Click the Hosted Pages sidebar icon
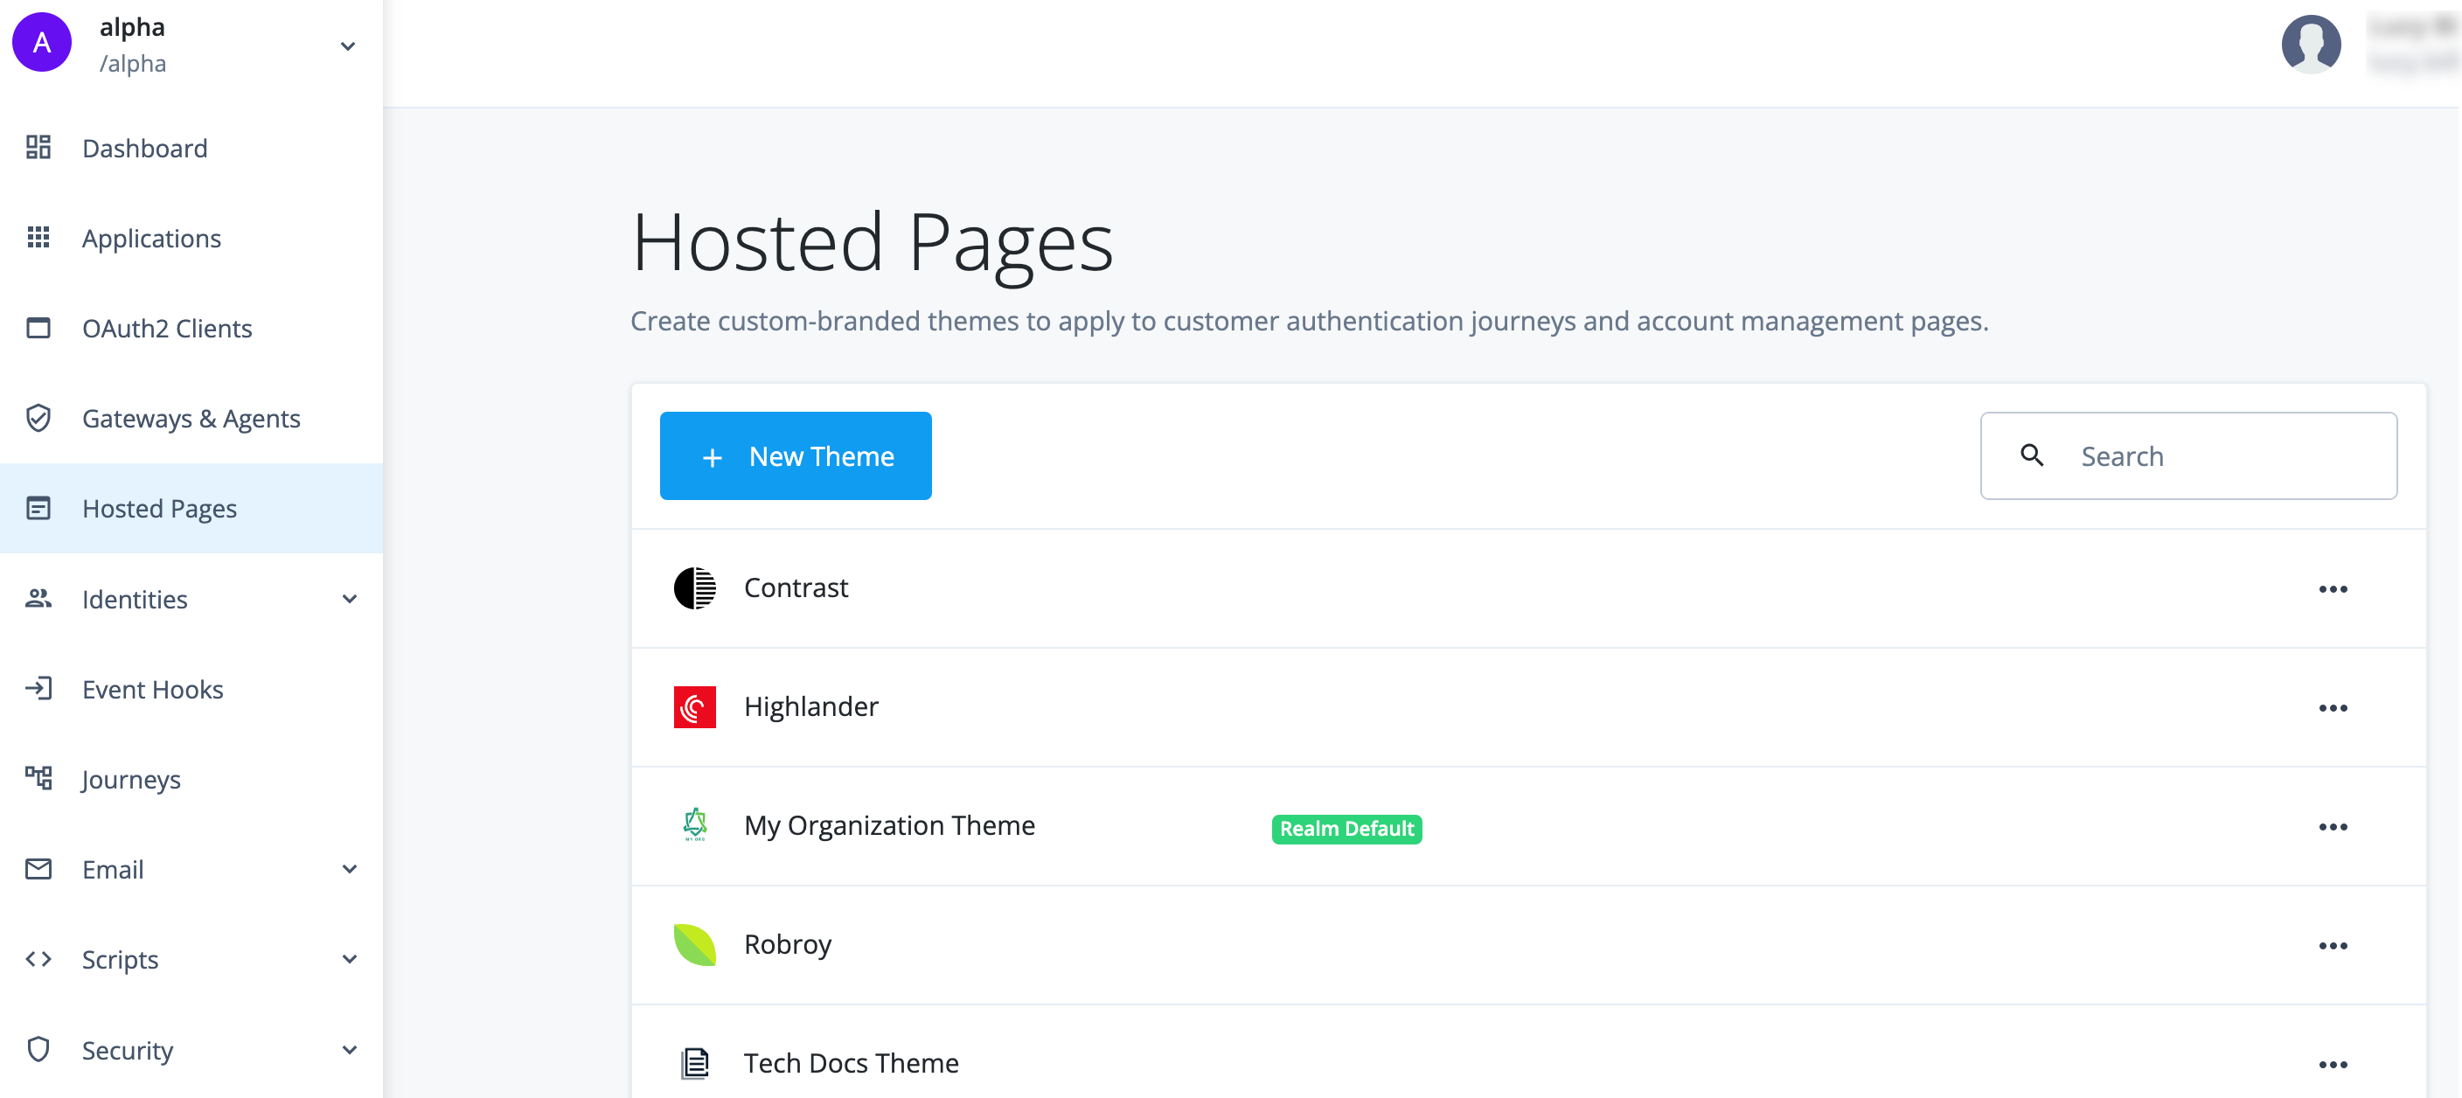Viewport: 2462px width, 1098px height. [x=38, y=507]
